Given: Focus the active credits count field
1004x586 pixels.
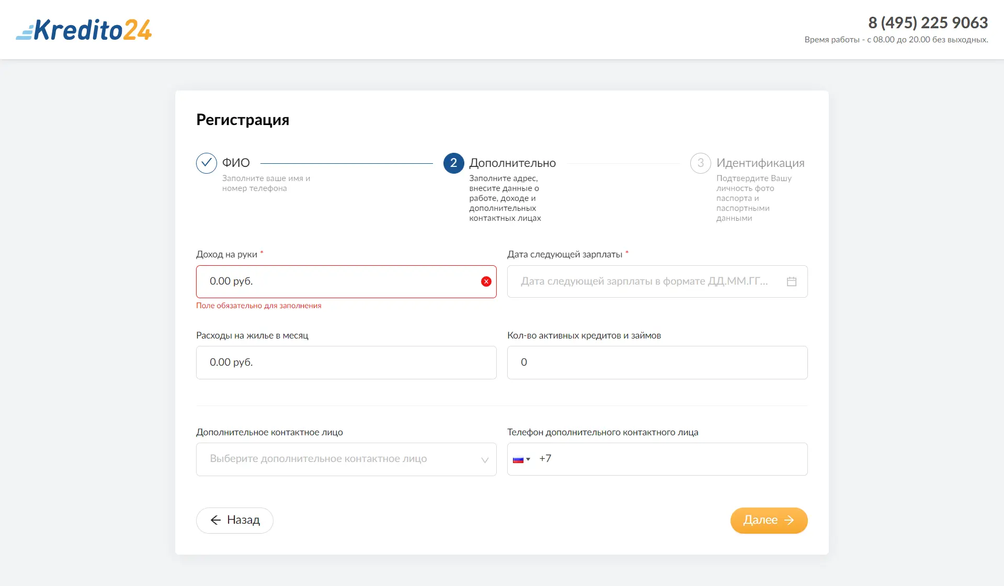Looking at the screenshot, I should pyautogui.click(x=657, y=363).
